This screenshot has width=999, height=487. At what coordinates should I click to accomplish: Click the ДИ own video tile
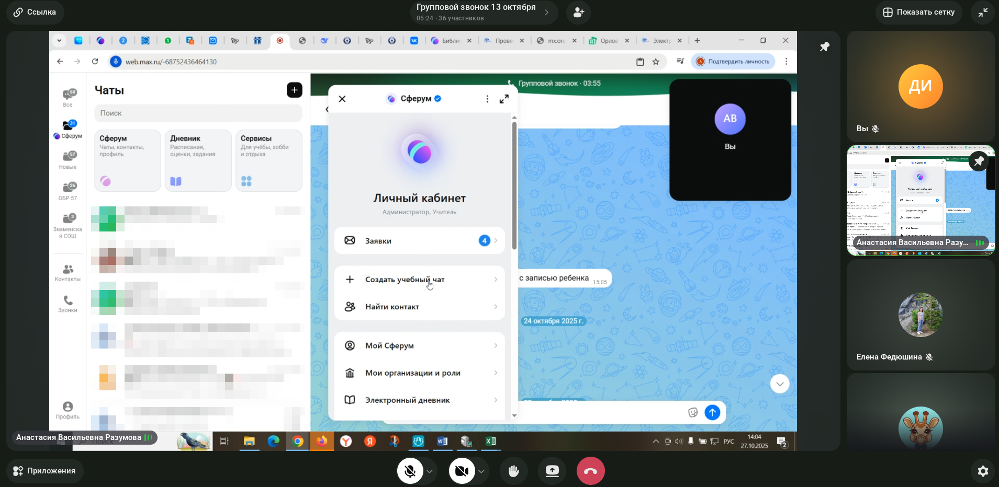[x=920, y=86]
